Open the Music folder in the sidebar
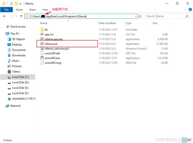This screenshot has height=143, width=193. [x=16, y=61]
